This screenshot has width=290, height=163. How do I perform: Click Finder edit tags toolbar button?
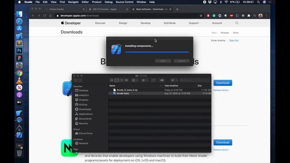[162, 80]
